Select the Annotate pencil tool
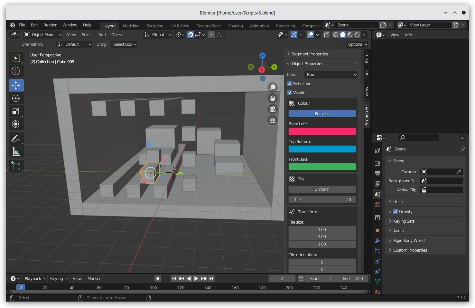Screen dimensions: 475x308 click(x=16, y=139)
